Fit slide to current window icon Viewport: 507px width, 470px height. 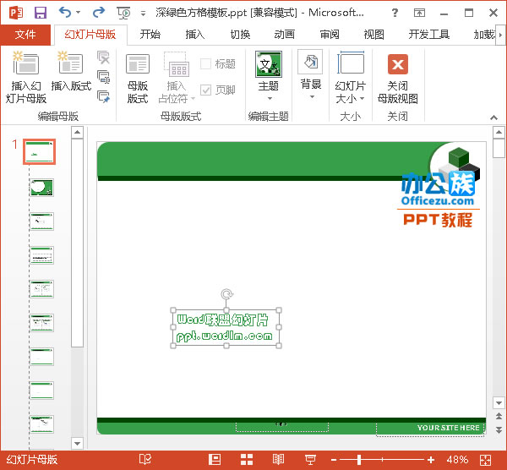point(485,460)
